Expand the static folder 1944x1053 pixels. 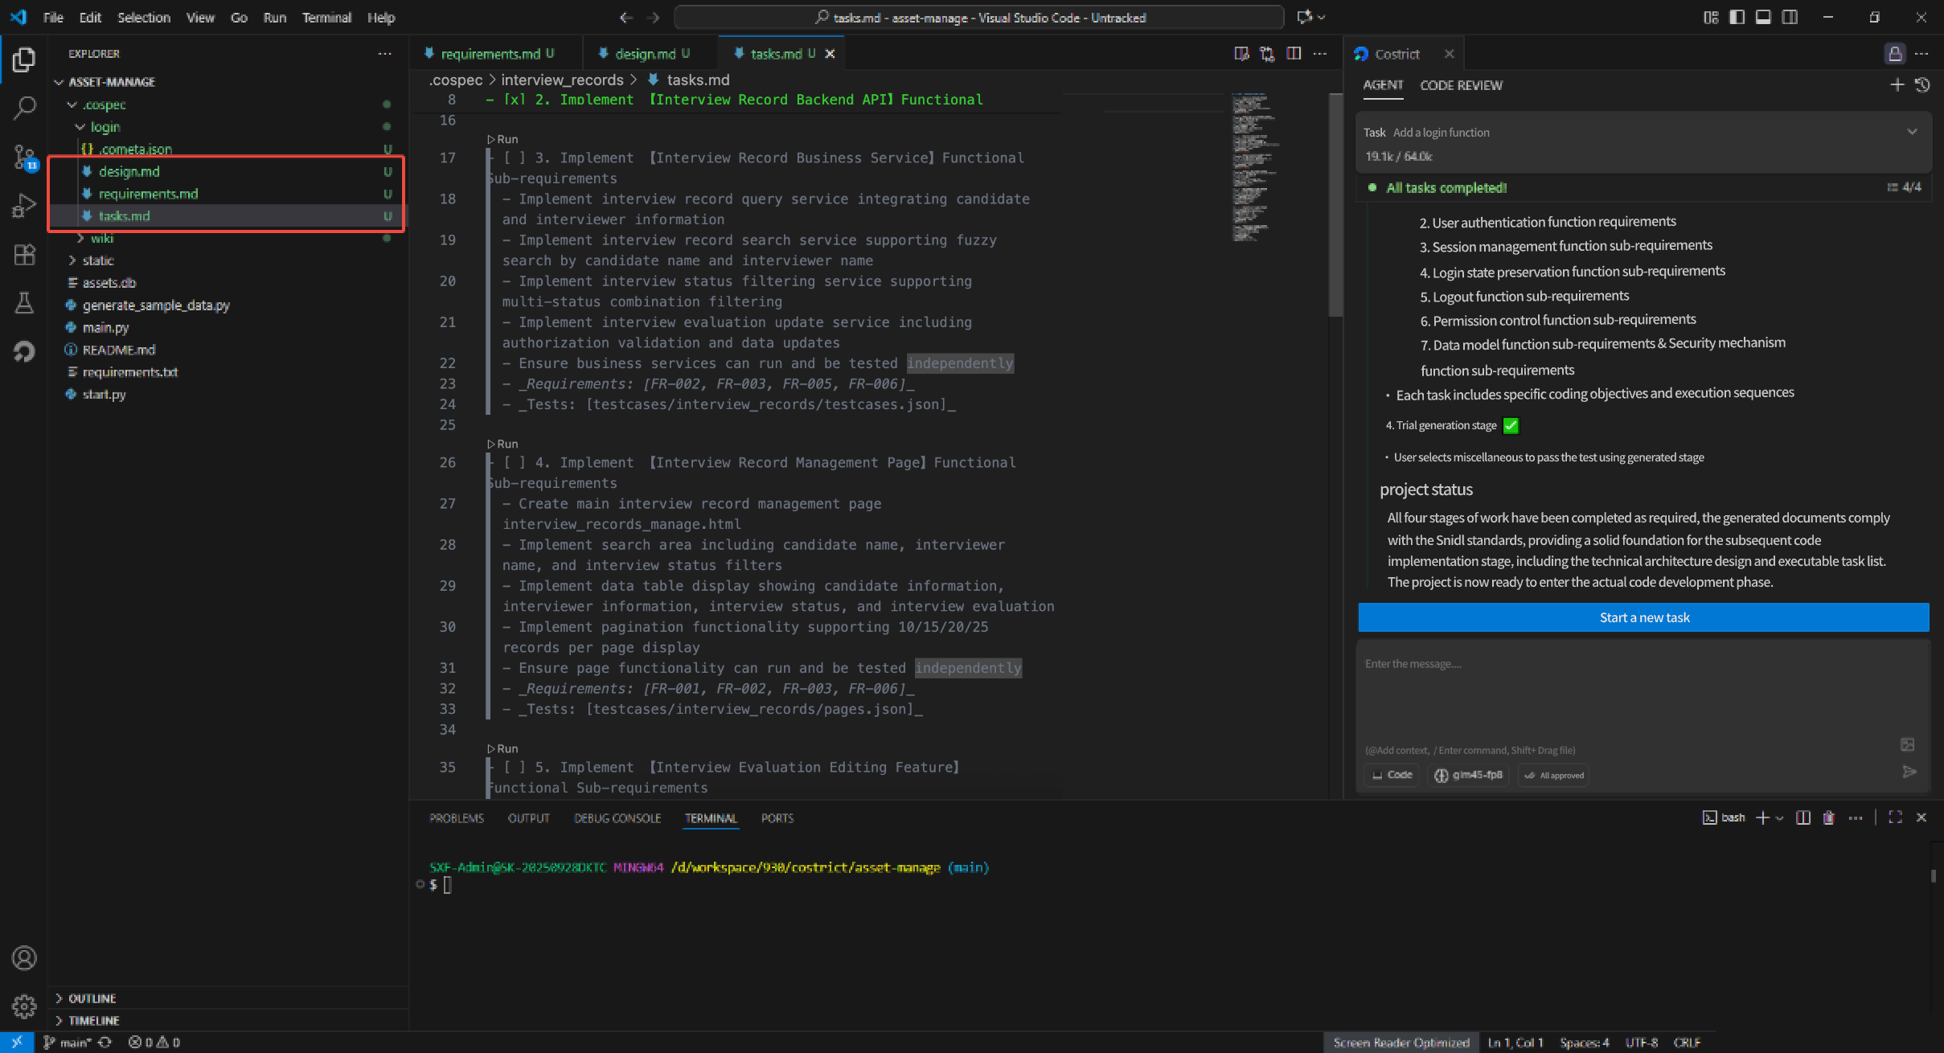click(x=97, y=260)
